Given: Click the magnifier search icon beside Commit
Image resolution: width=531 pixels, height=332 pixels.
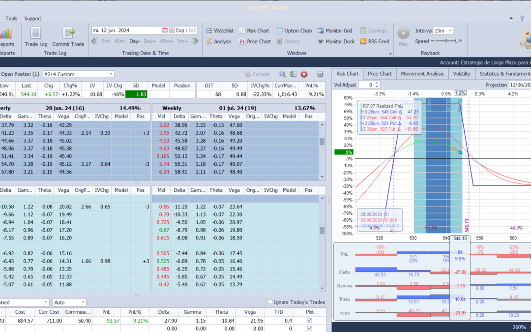Looking at the screenshot, I should tap(282, 74).
